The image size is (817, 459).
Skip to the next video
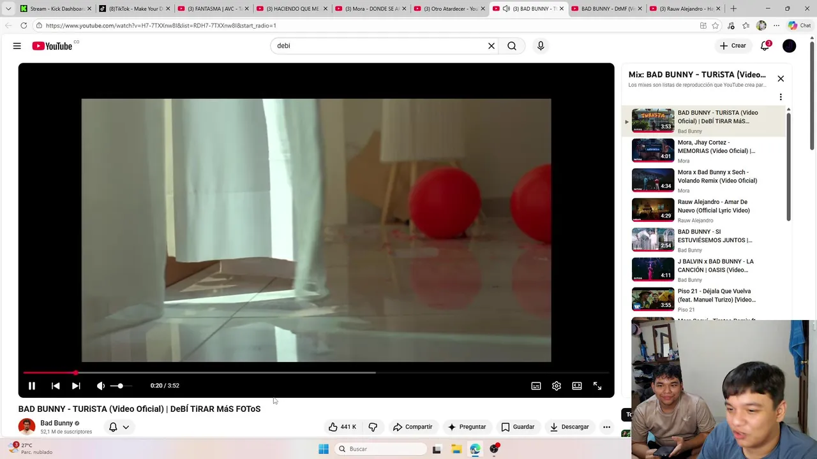click(76, 386)
